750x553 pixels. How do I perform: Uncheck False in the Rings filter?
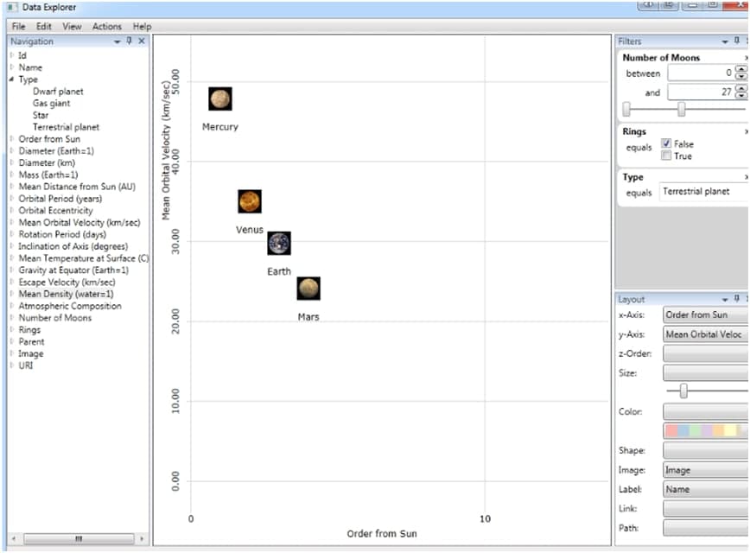tap(666, 143)
